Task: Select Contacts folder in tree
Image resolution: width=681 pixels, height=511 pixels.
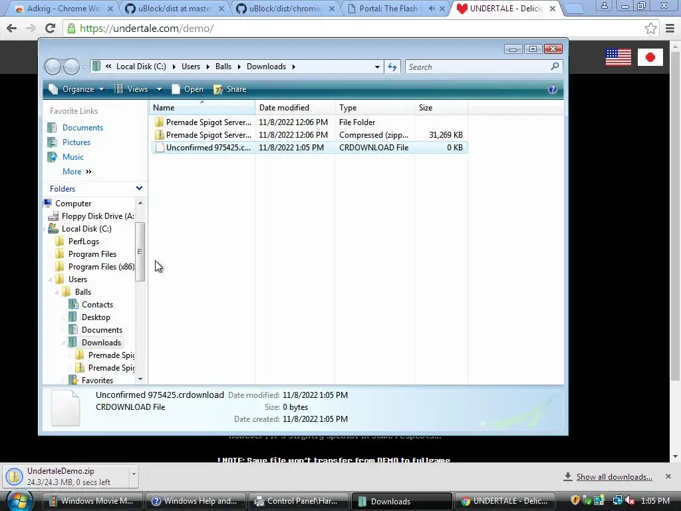Action: [97, 305]
